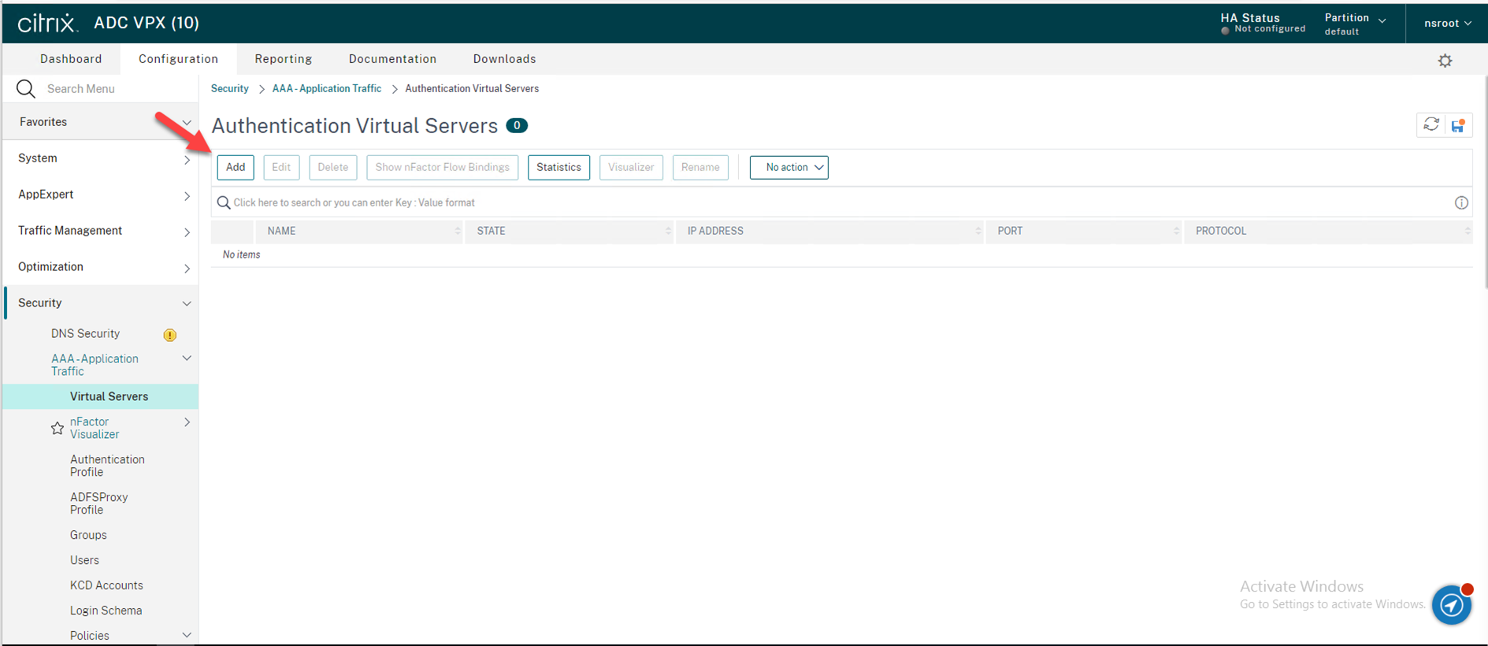The width and height of the screenshot is (1488, 646).
Task: Click the Search Menu magnifier icon
Action: click(26, 89)
